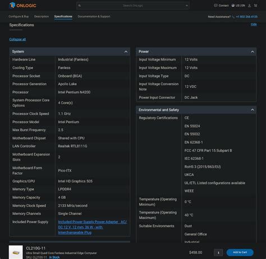Open the user account icon
Screen dimensions: 266x259
[249, 6]
